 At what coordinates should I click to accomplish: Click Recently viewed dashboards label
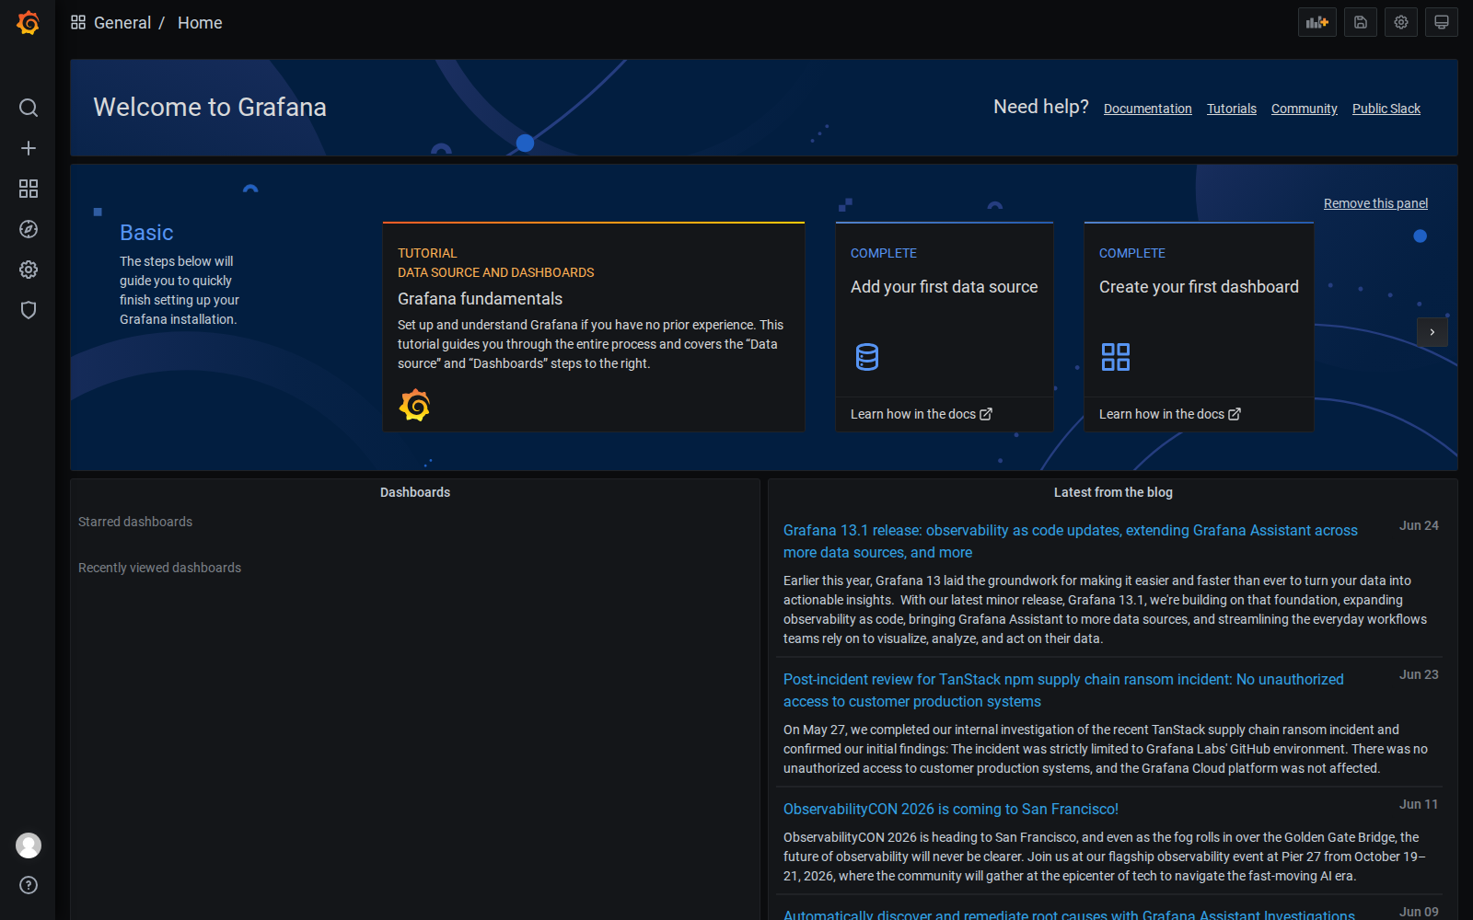point(159,568)
